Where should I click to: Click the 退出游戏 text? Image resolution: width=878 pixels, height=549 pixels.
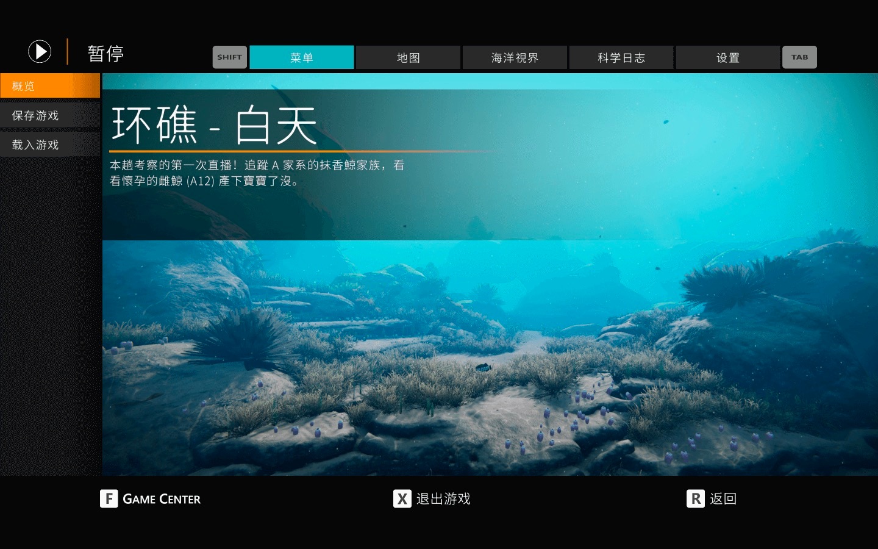pyautogui.click(x=443, y=499)
